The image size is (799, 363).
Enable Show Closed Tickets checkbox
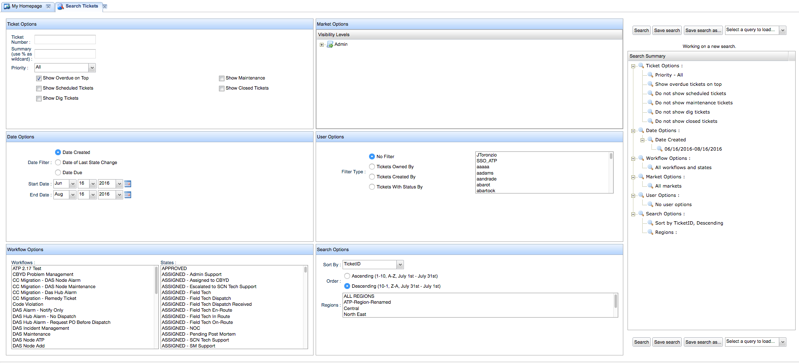[222, 88]
